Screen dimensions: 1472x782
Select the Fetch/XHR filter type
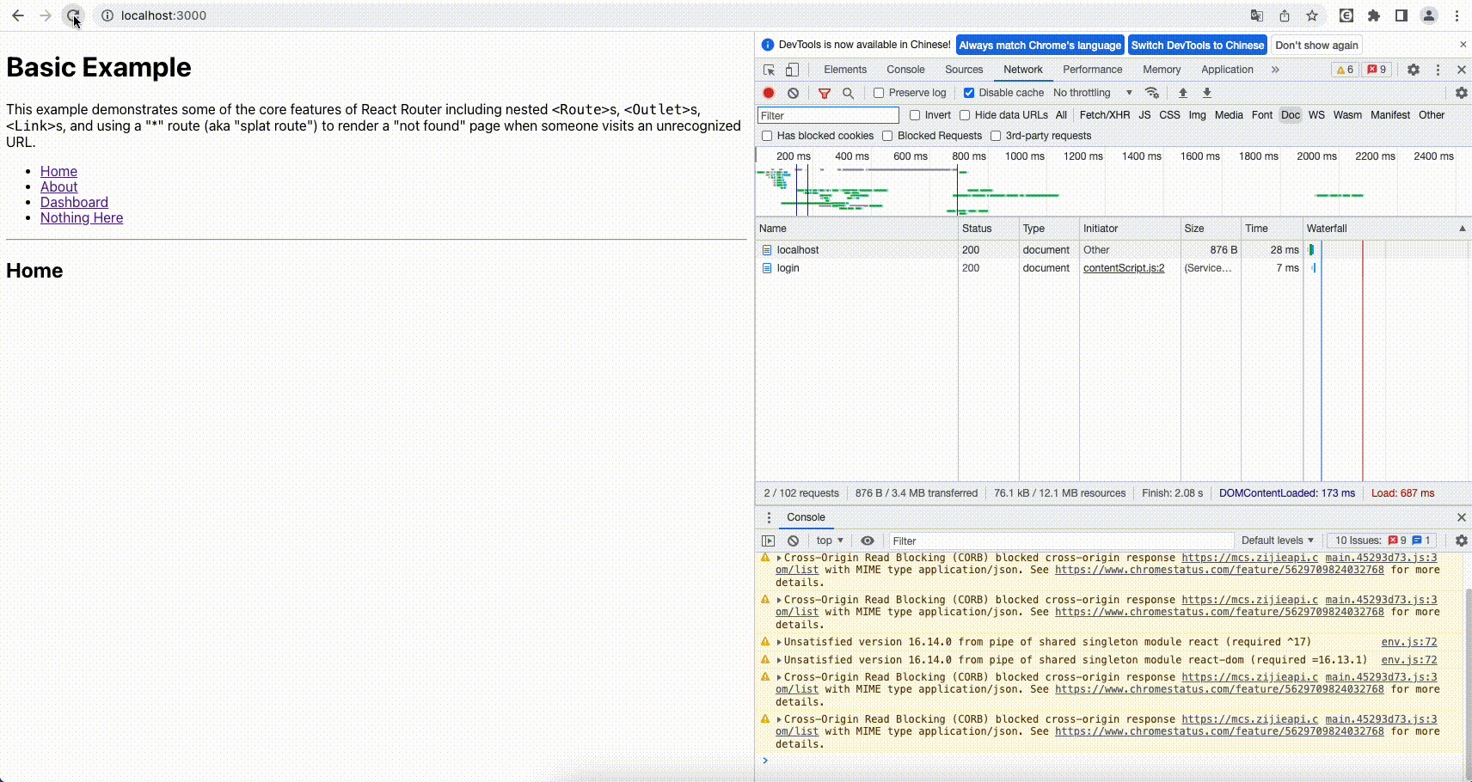(x=1104, y=115)
